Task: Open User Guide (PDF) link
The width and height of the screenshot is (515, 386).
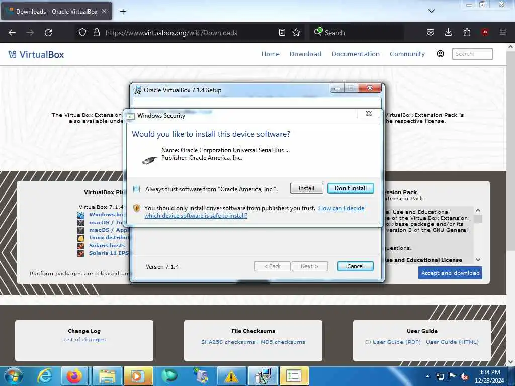Action: 396,342
